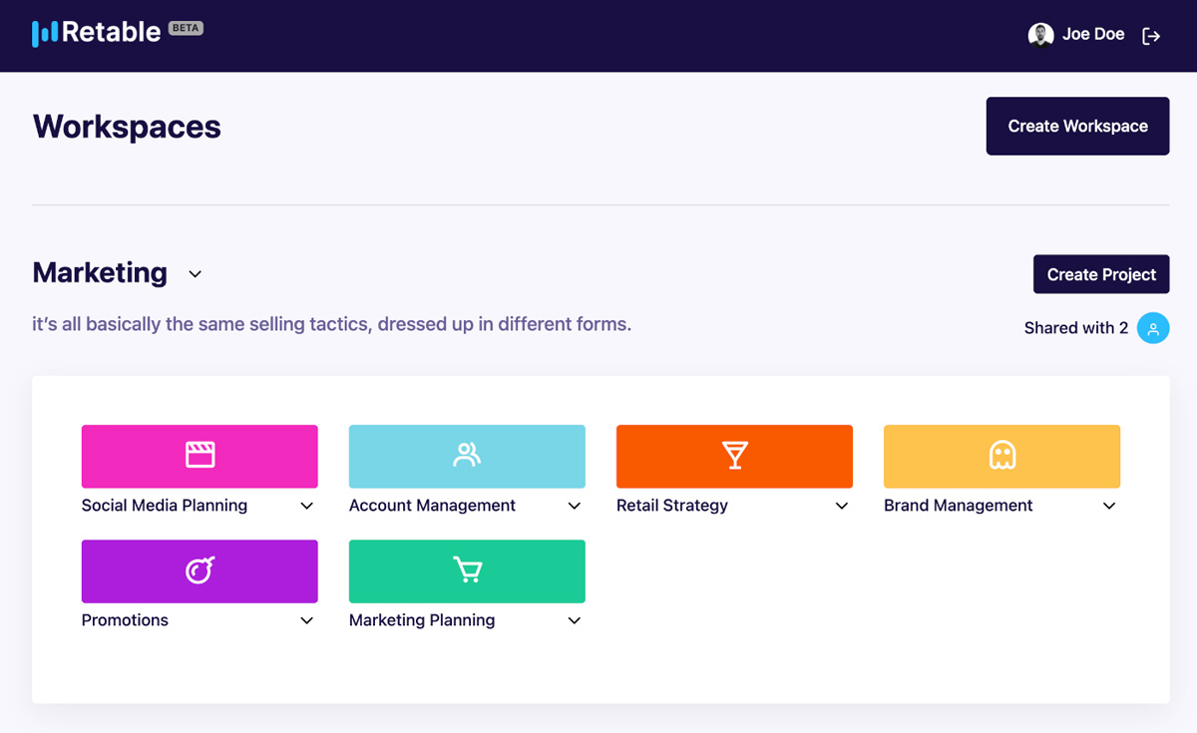Expand the Marketing workspace dropdown chevron
1197x733 pixels.
point(196,274)
